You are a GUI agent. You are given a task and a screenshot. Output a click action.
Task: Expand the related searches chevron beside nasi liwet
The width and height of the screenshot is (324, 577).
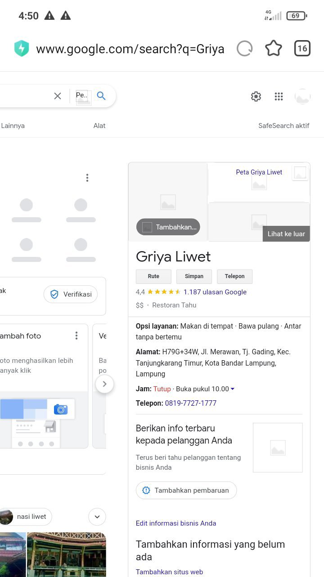tap(97, 517)
